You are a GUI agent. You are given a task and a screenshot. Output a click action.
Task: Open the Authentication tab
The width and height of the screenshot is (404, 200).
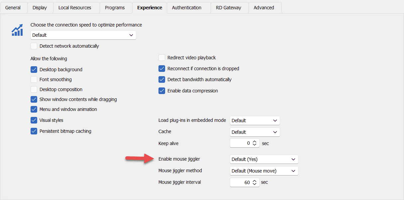pyautogui.click(x=186, y=8)
